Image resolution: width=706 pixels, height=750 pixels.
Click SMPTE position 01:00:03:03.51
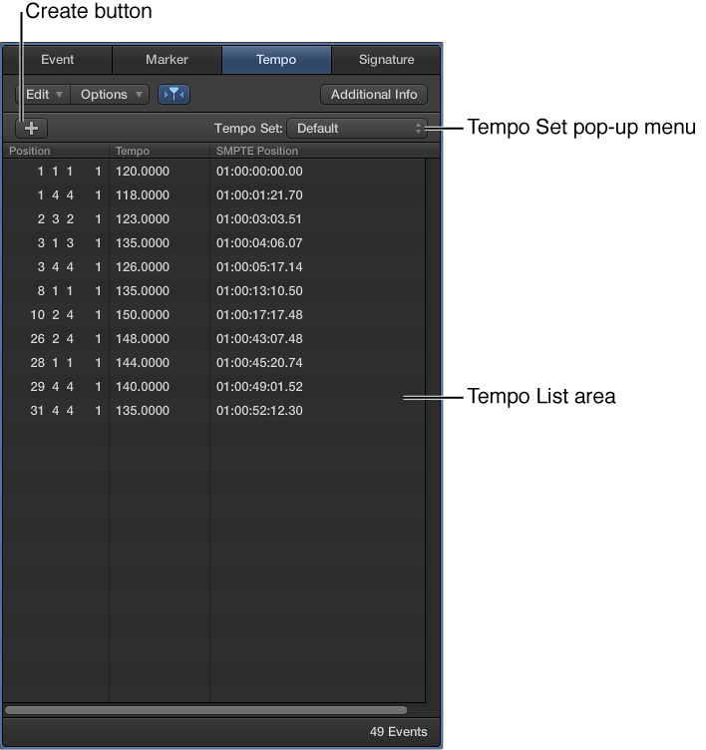tap(259, 219)
